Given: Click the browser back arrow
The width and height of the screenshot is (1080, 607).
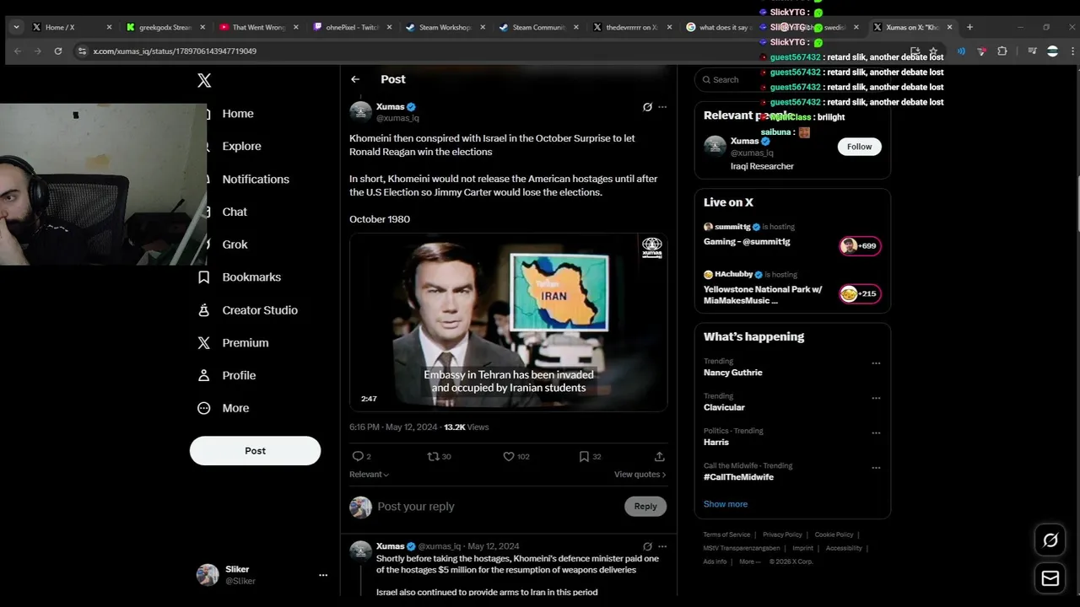Looking at the screenshot, I should [x=18, y=51].
